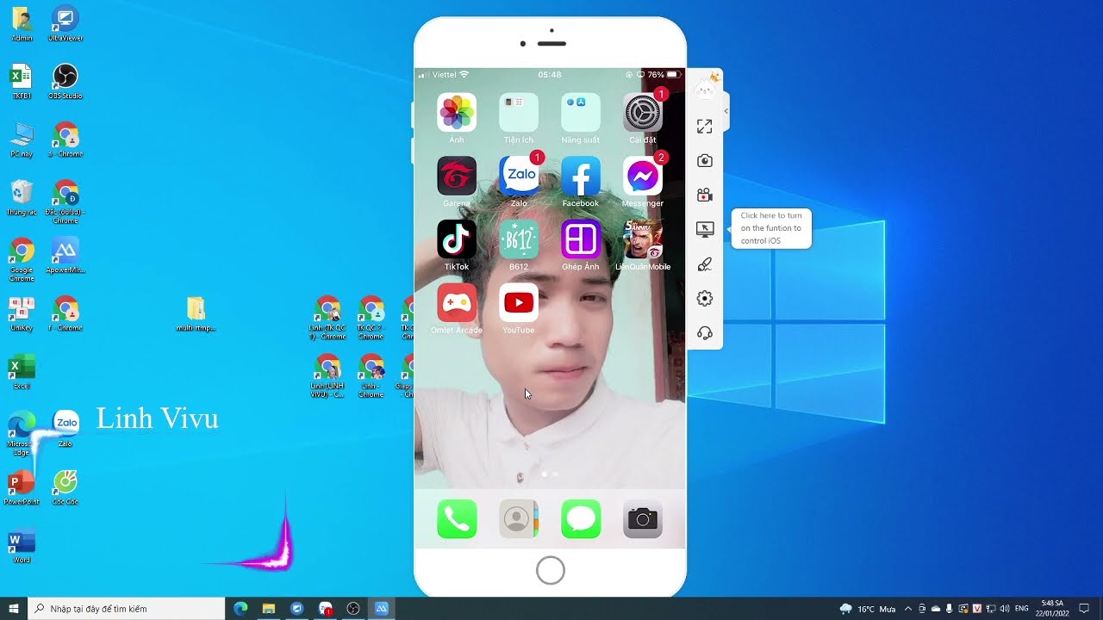Open File Explorer from the taskbar
Viewport: 1103px width, 620px height.
[269, 609]
